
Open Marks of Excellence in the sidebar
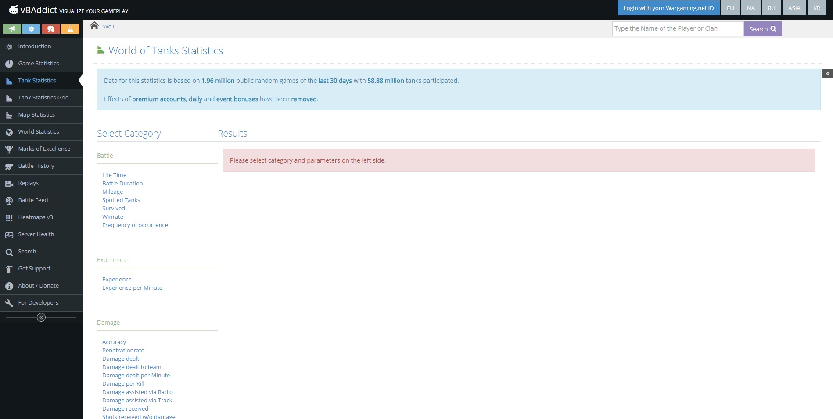44,149
